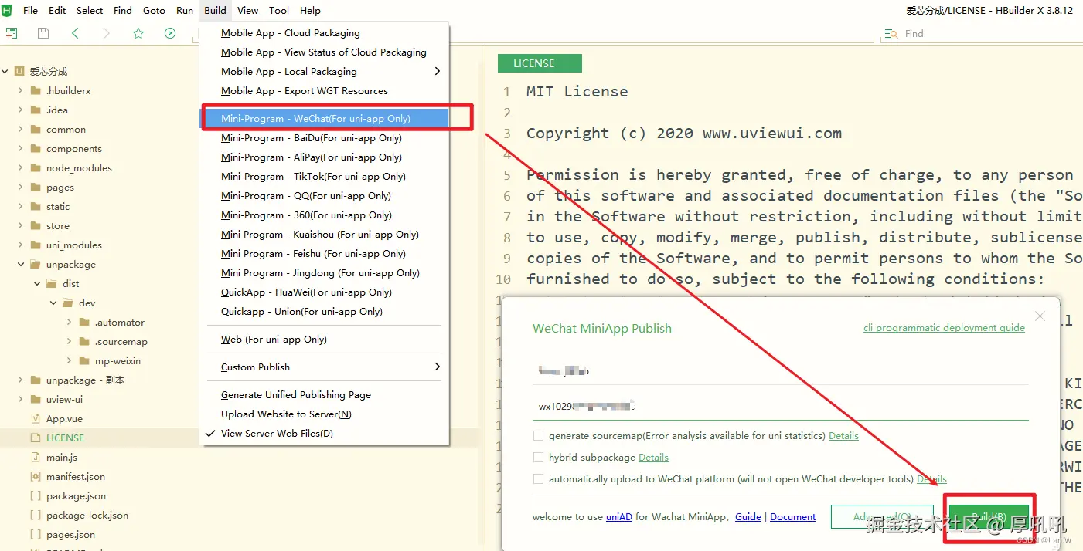Open Details link for generate sourcemap

click(843, 435)
